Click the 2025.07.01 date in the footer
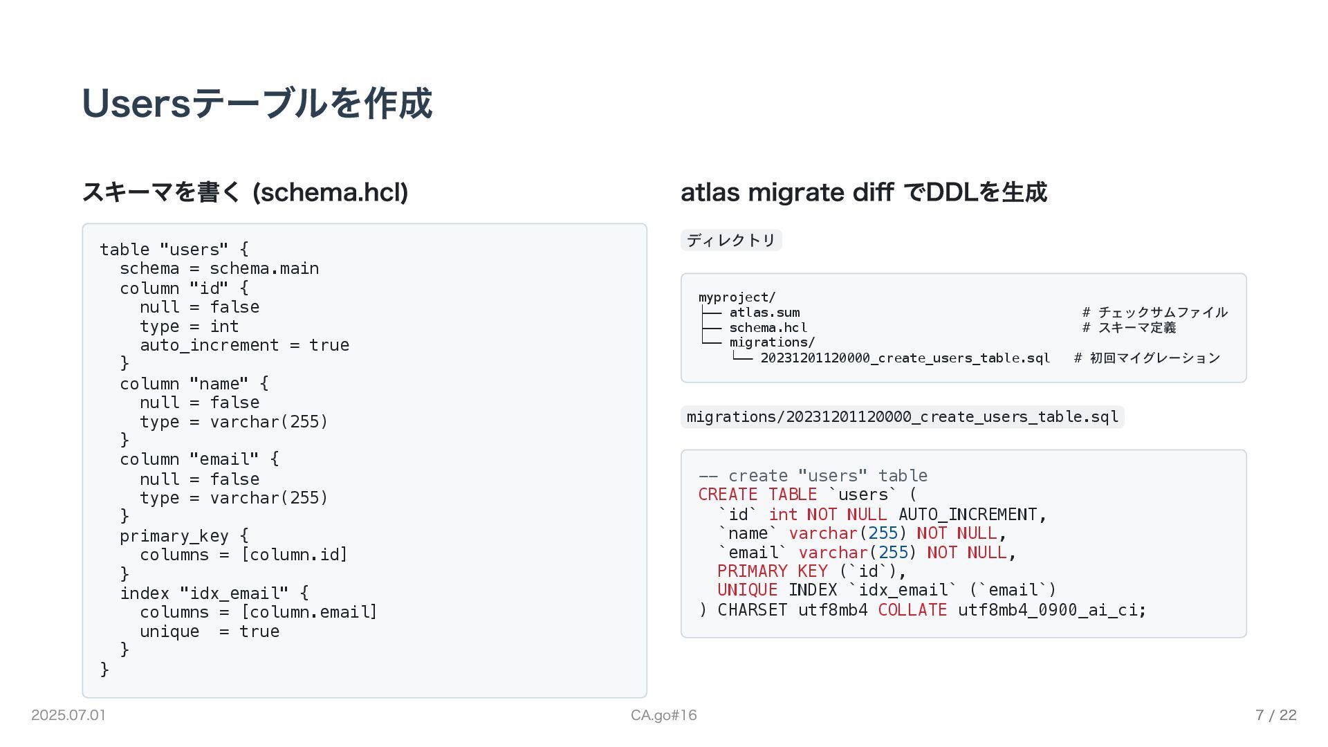This screenshot has height=747, width=1328. coord(68,715)
